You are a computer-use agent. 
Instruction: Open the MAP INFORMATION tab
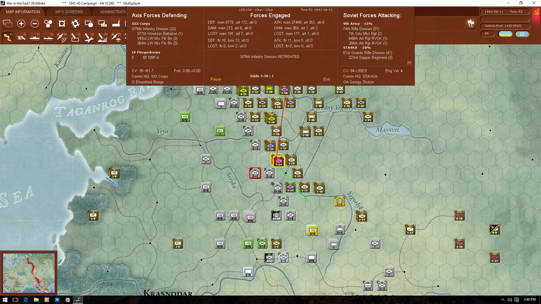pyautogui.click(x=23, y=12)
